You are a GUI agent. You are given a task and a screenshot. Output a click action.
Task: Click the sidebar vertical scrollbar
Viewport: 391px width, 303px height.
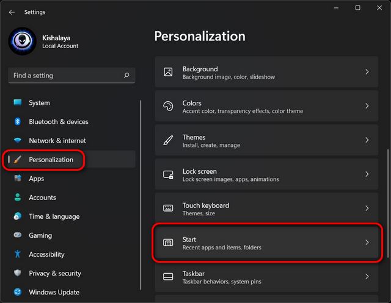coord(141,195)
